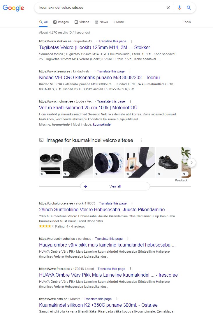Show next images with the carousel arrow
The height and width of the screenshot is (314, 213).
coord(191,162)
